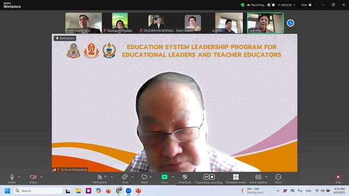
Task: Expand the recording timer dropdown
Action: [294, 5]
